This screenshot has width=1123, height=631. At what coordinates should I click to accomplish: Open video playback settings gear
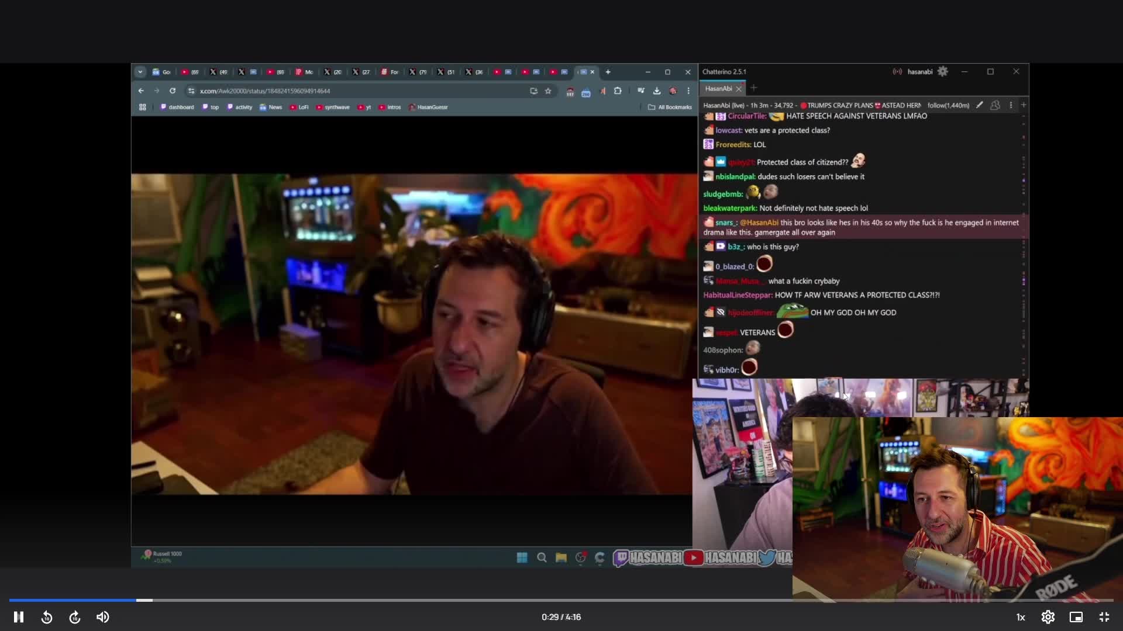tap(1048, 617)
